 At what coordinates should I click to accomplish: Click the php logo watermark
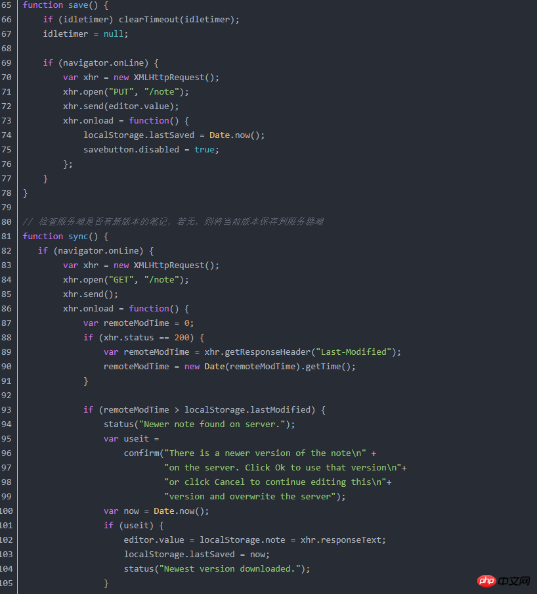486,581
